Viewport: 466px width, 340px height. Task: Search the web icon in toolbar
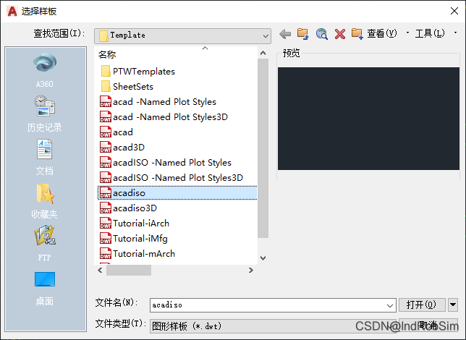pos(321,34)
